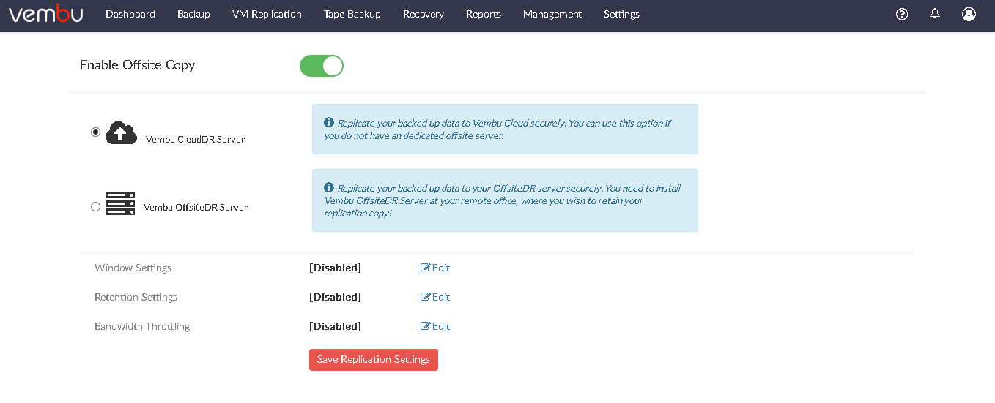Open the Settings menu
This screenshot has width=995, height=403.
click(x=621, y=14)
